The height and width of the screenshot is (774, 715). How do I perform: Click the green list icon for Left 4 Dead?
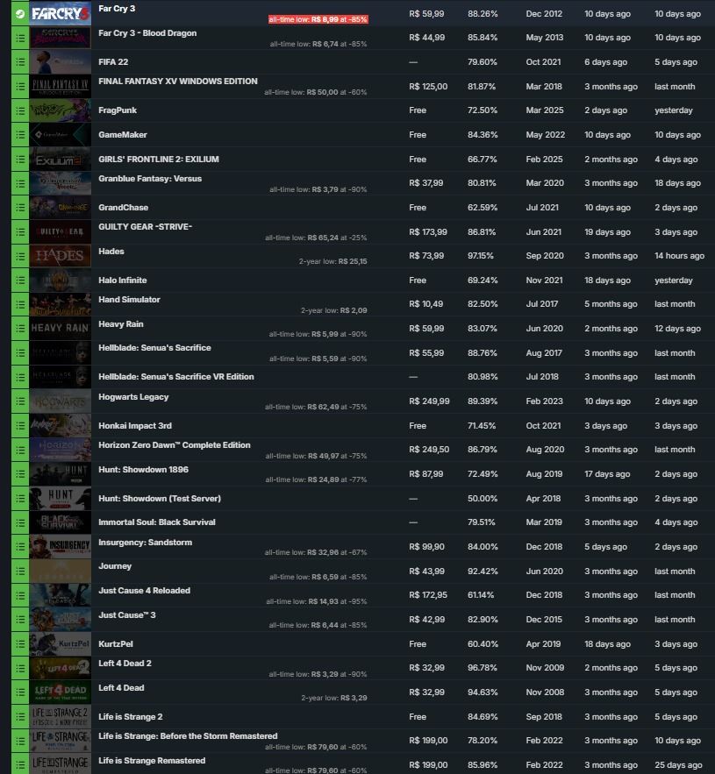click(x=20, y=692)
